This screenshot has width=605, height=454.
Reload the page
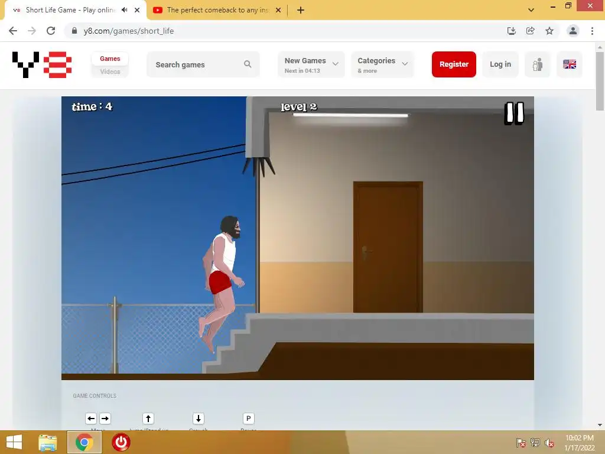click(x=51, y=31)
